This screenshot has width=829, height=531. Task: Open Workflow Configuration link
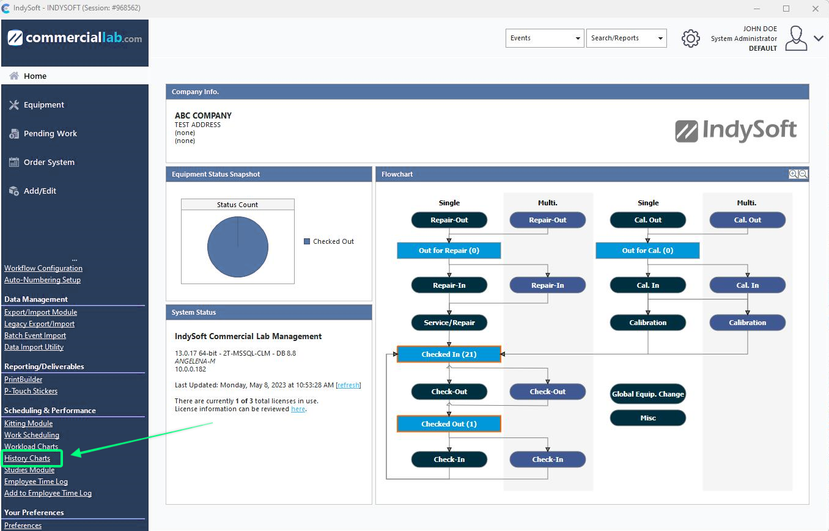coord(43,268)
